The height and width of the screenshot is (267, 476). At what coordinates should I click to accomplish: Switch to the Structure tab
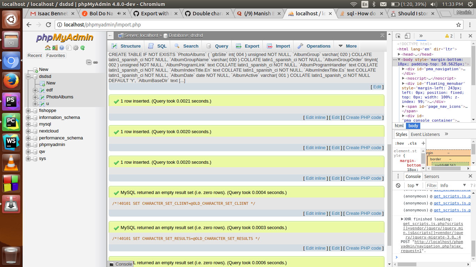tap(126, 46)
